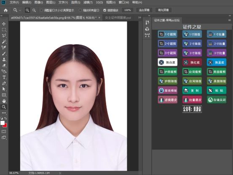Open the 图像 menu
The image size is (233, 175).
coord(39,3)
